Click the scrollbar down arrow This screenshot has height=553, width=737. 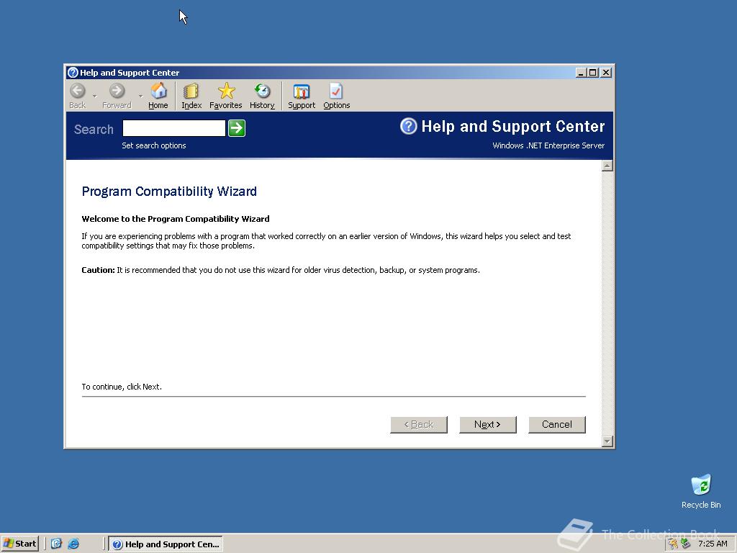(607, 441)
